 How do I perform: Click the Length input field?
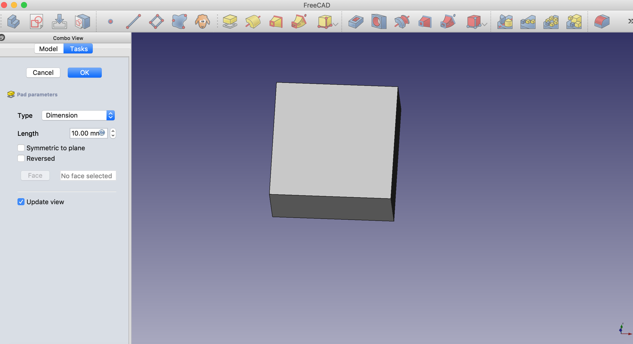click(x=85, y=133)
